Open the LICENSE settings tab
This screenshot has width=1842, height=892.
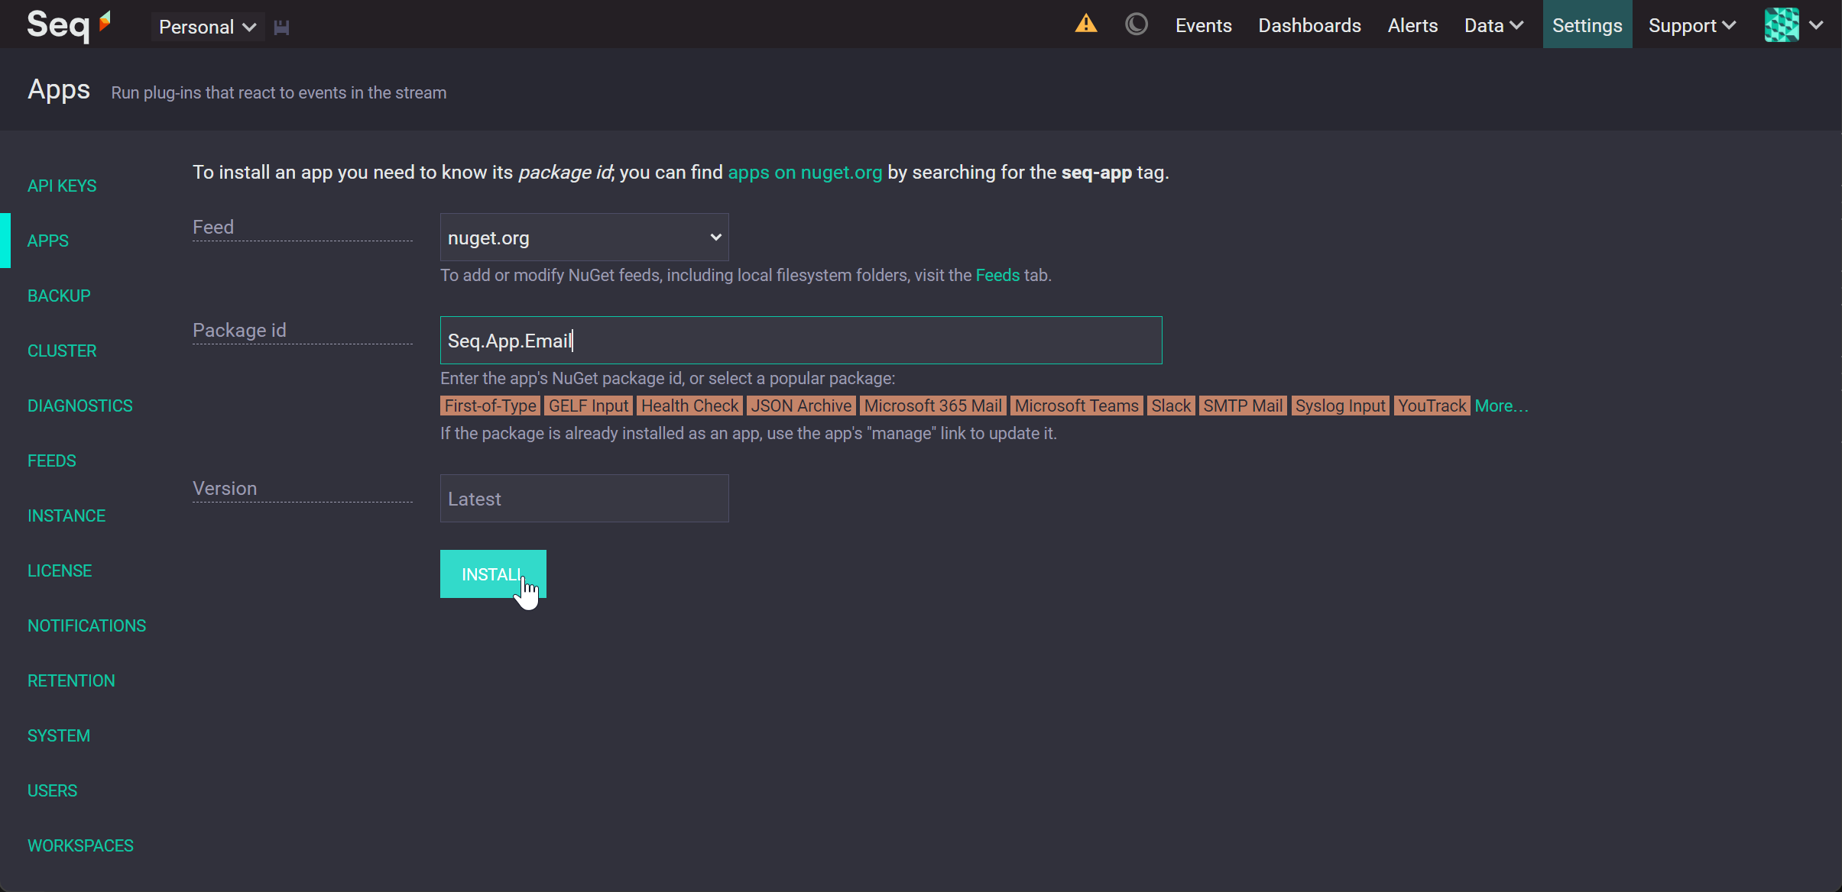pyautogui.click(x=60, y=570)
